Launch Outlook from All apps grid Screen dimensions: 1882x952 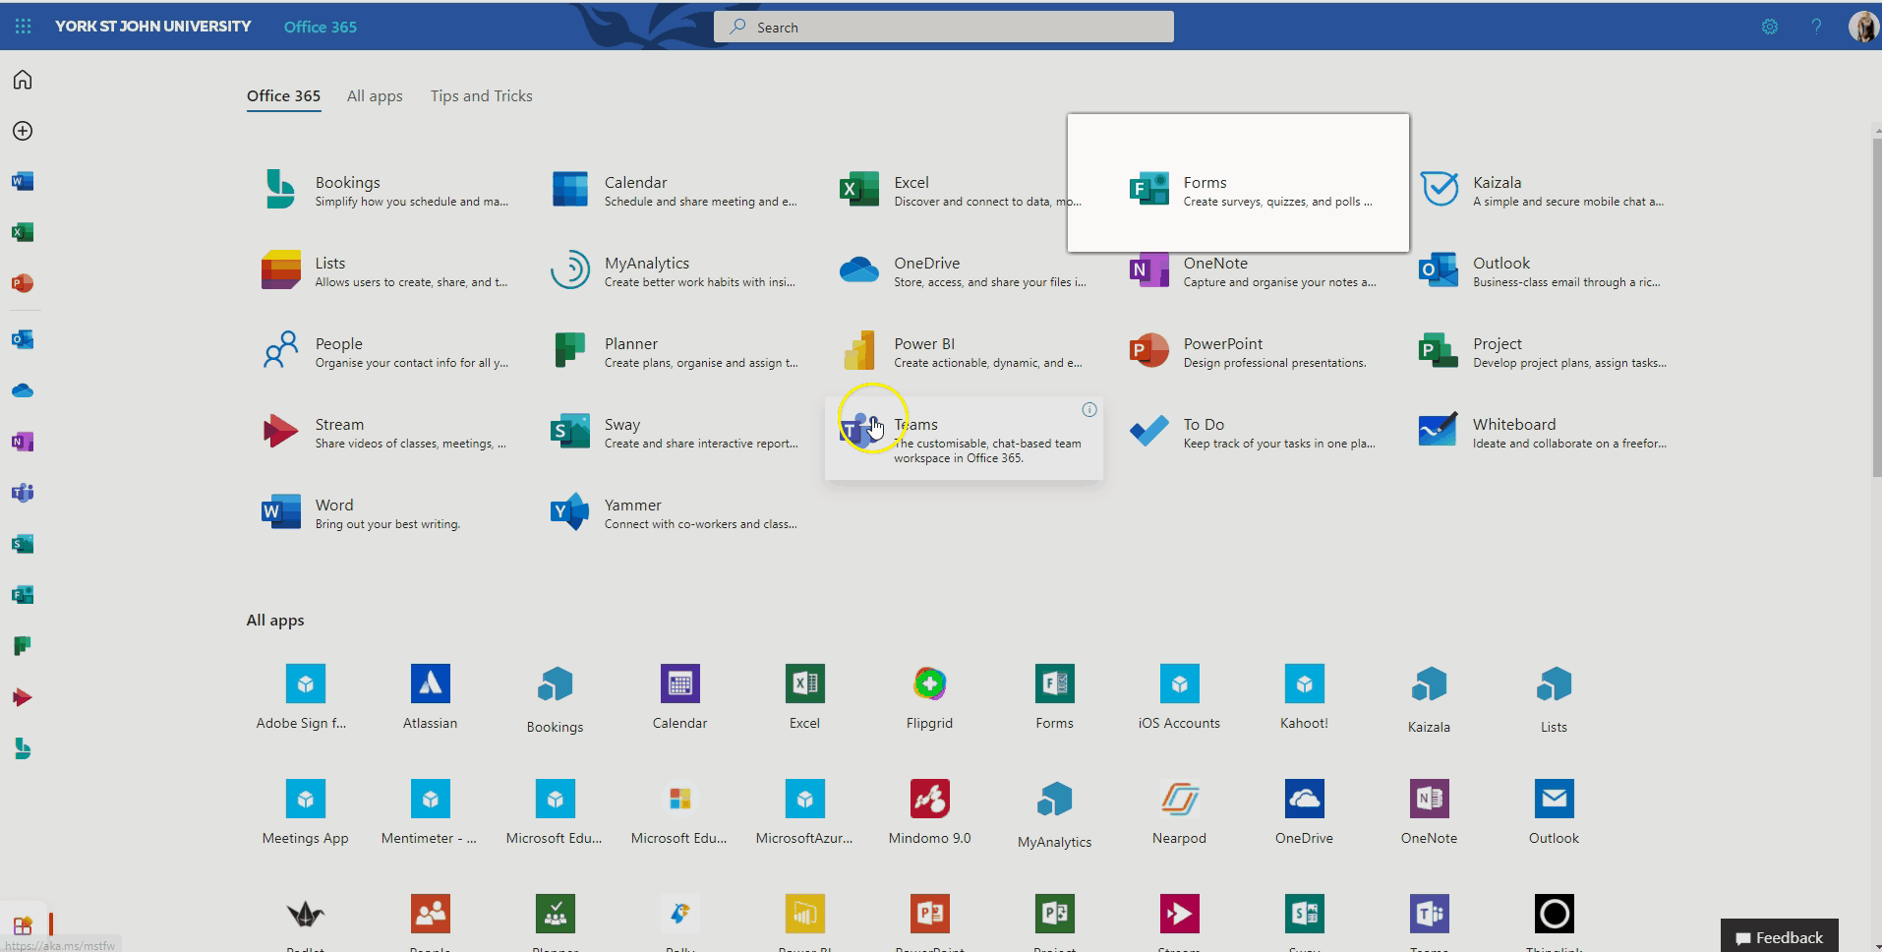[1554, 811]
